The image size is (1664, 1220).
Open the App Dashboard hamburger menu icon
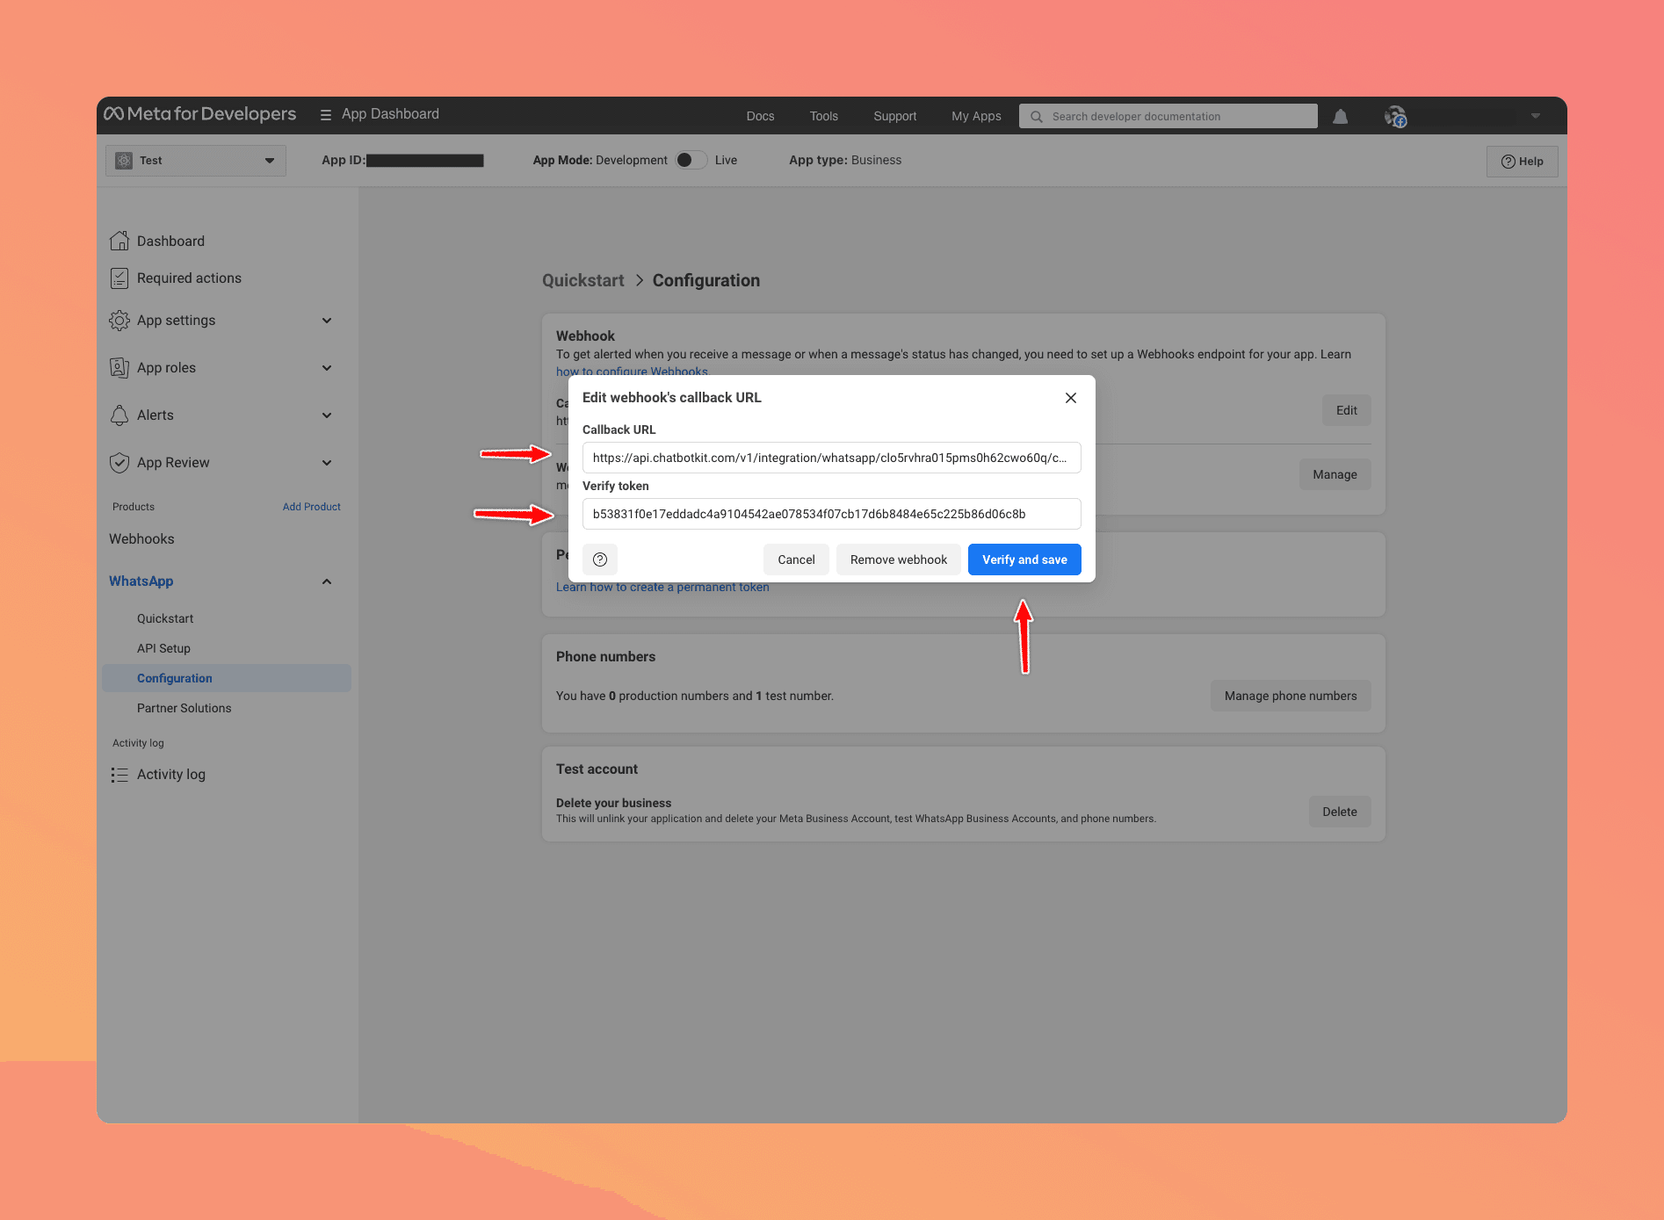[x=325, y=115]
